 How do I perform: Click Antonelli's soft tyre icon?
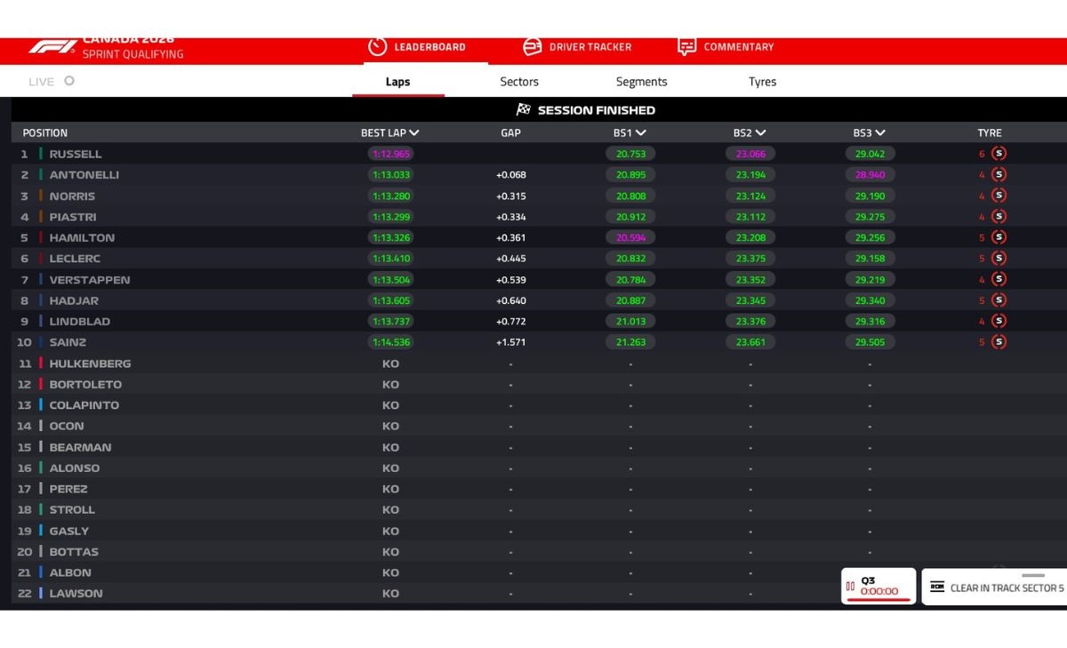tap(999, 175)
